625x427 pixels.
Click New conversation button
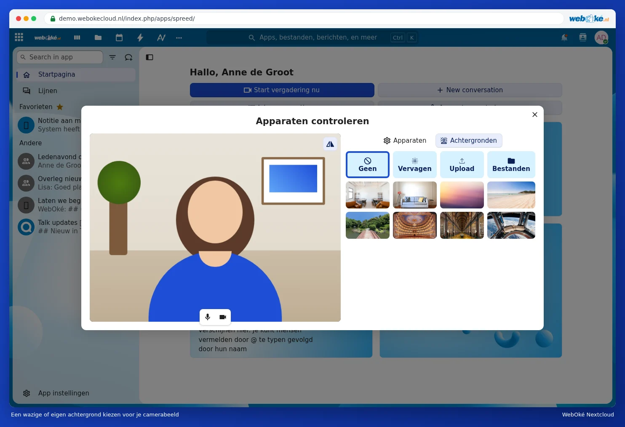tap(470, 90)
